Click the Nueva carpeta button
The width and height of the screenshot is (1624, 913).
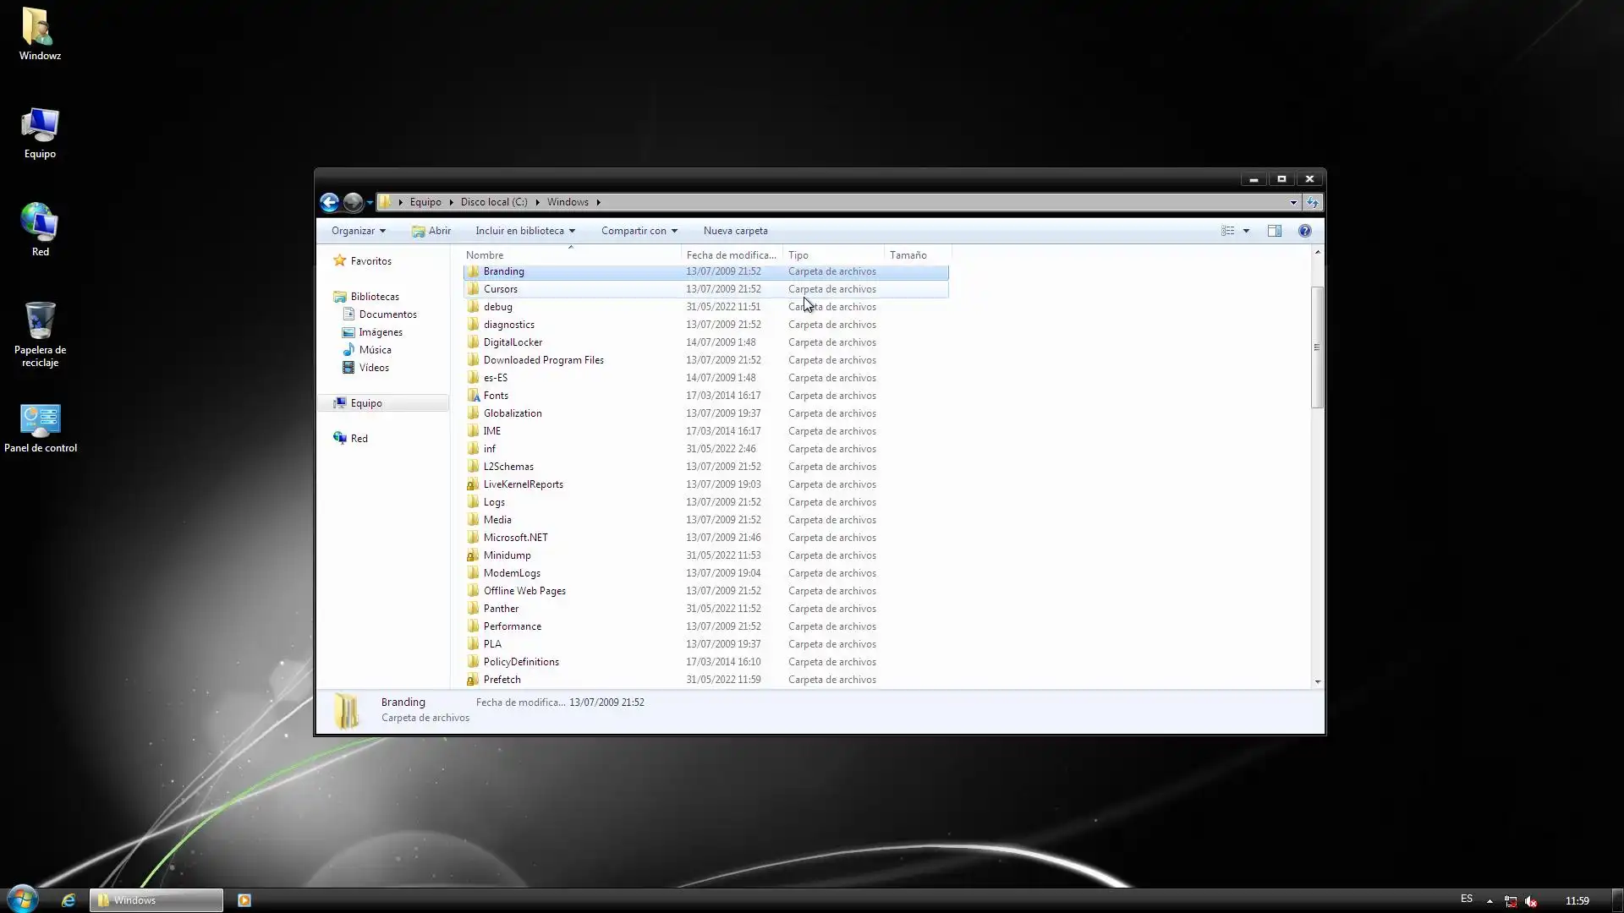(x=735, y=231)
